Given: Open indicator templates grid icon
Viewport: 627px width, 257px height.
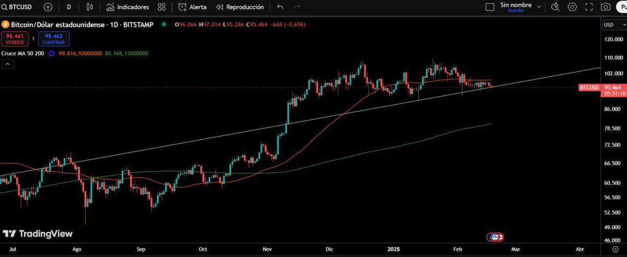Looking at the screenshot, I should pyautogui.click(x=162, y=7).
